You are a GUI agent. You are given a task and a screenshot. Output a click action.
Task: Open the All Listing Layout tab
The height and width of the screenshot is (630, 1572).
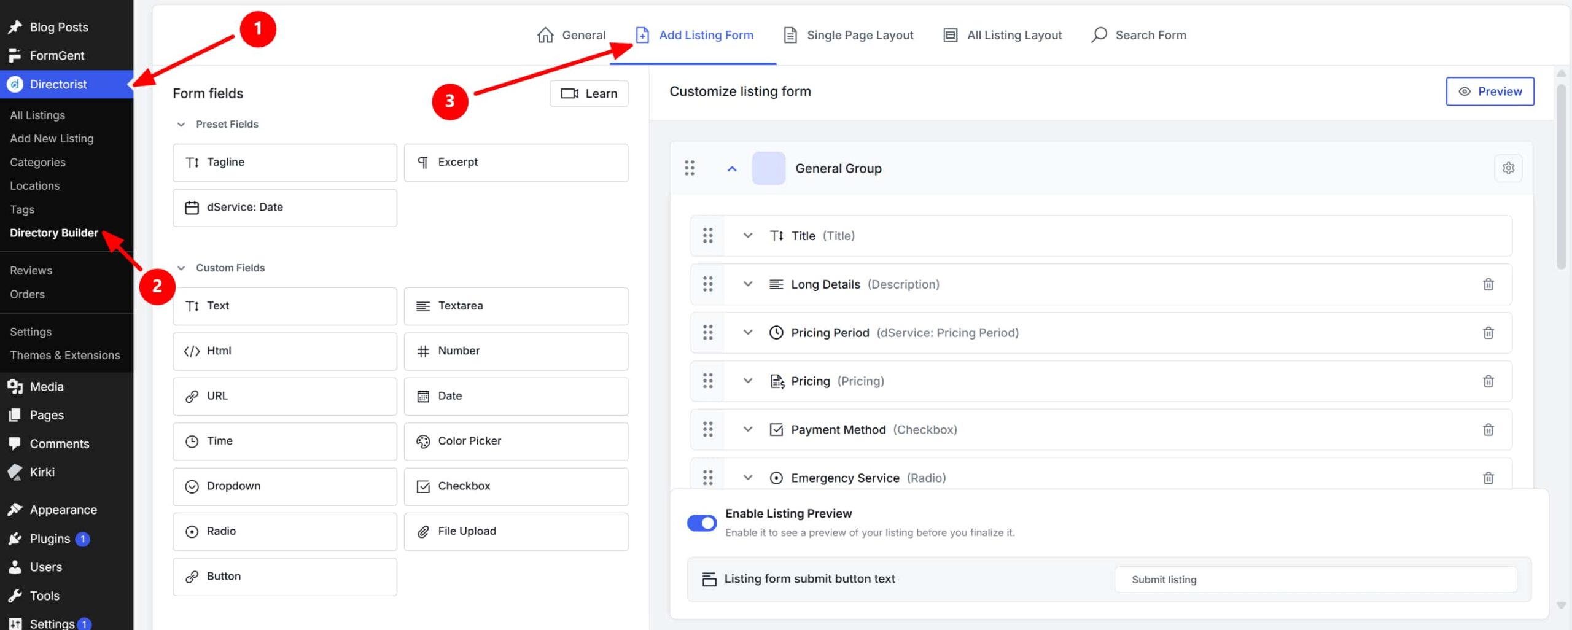(1003, 35)
